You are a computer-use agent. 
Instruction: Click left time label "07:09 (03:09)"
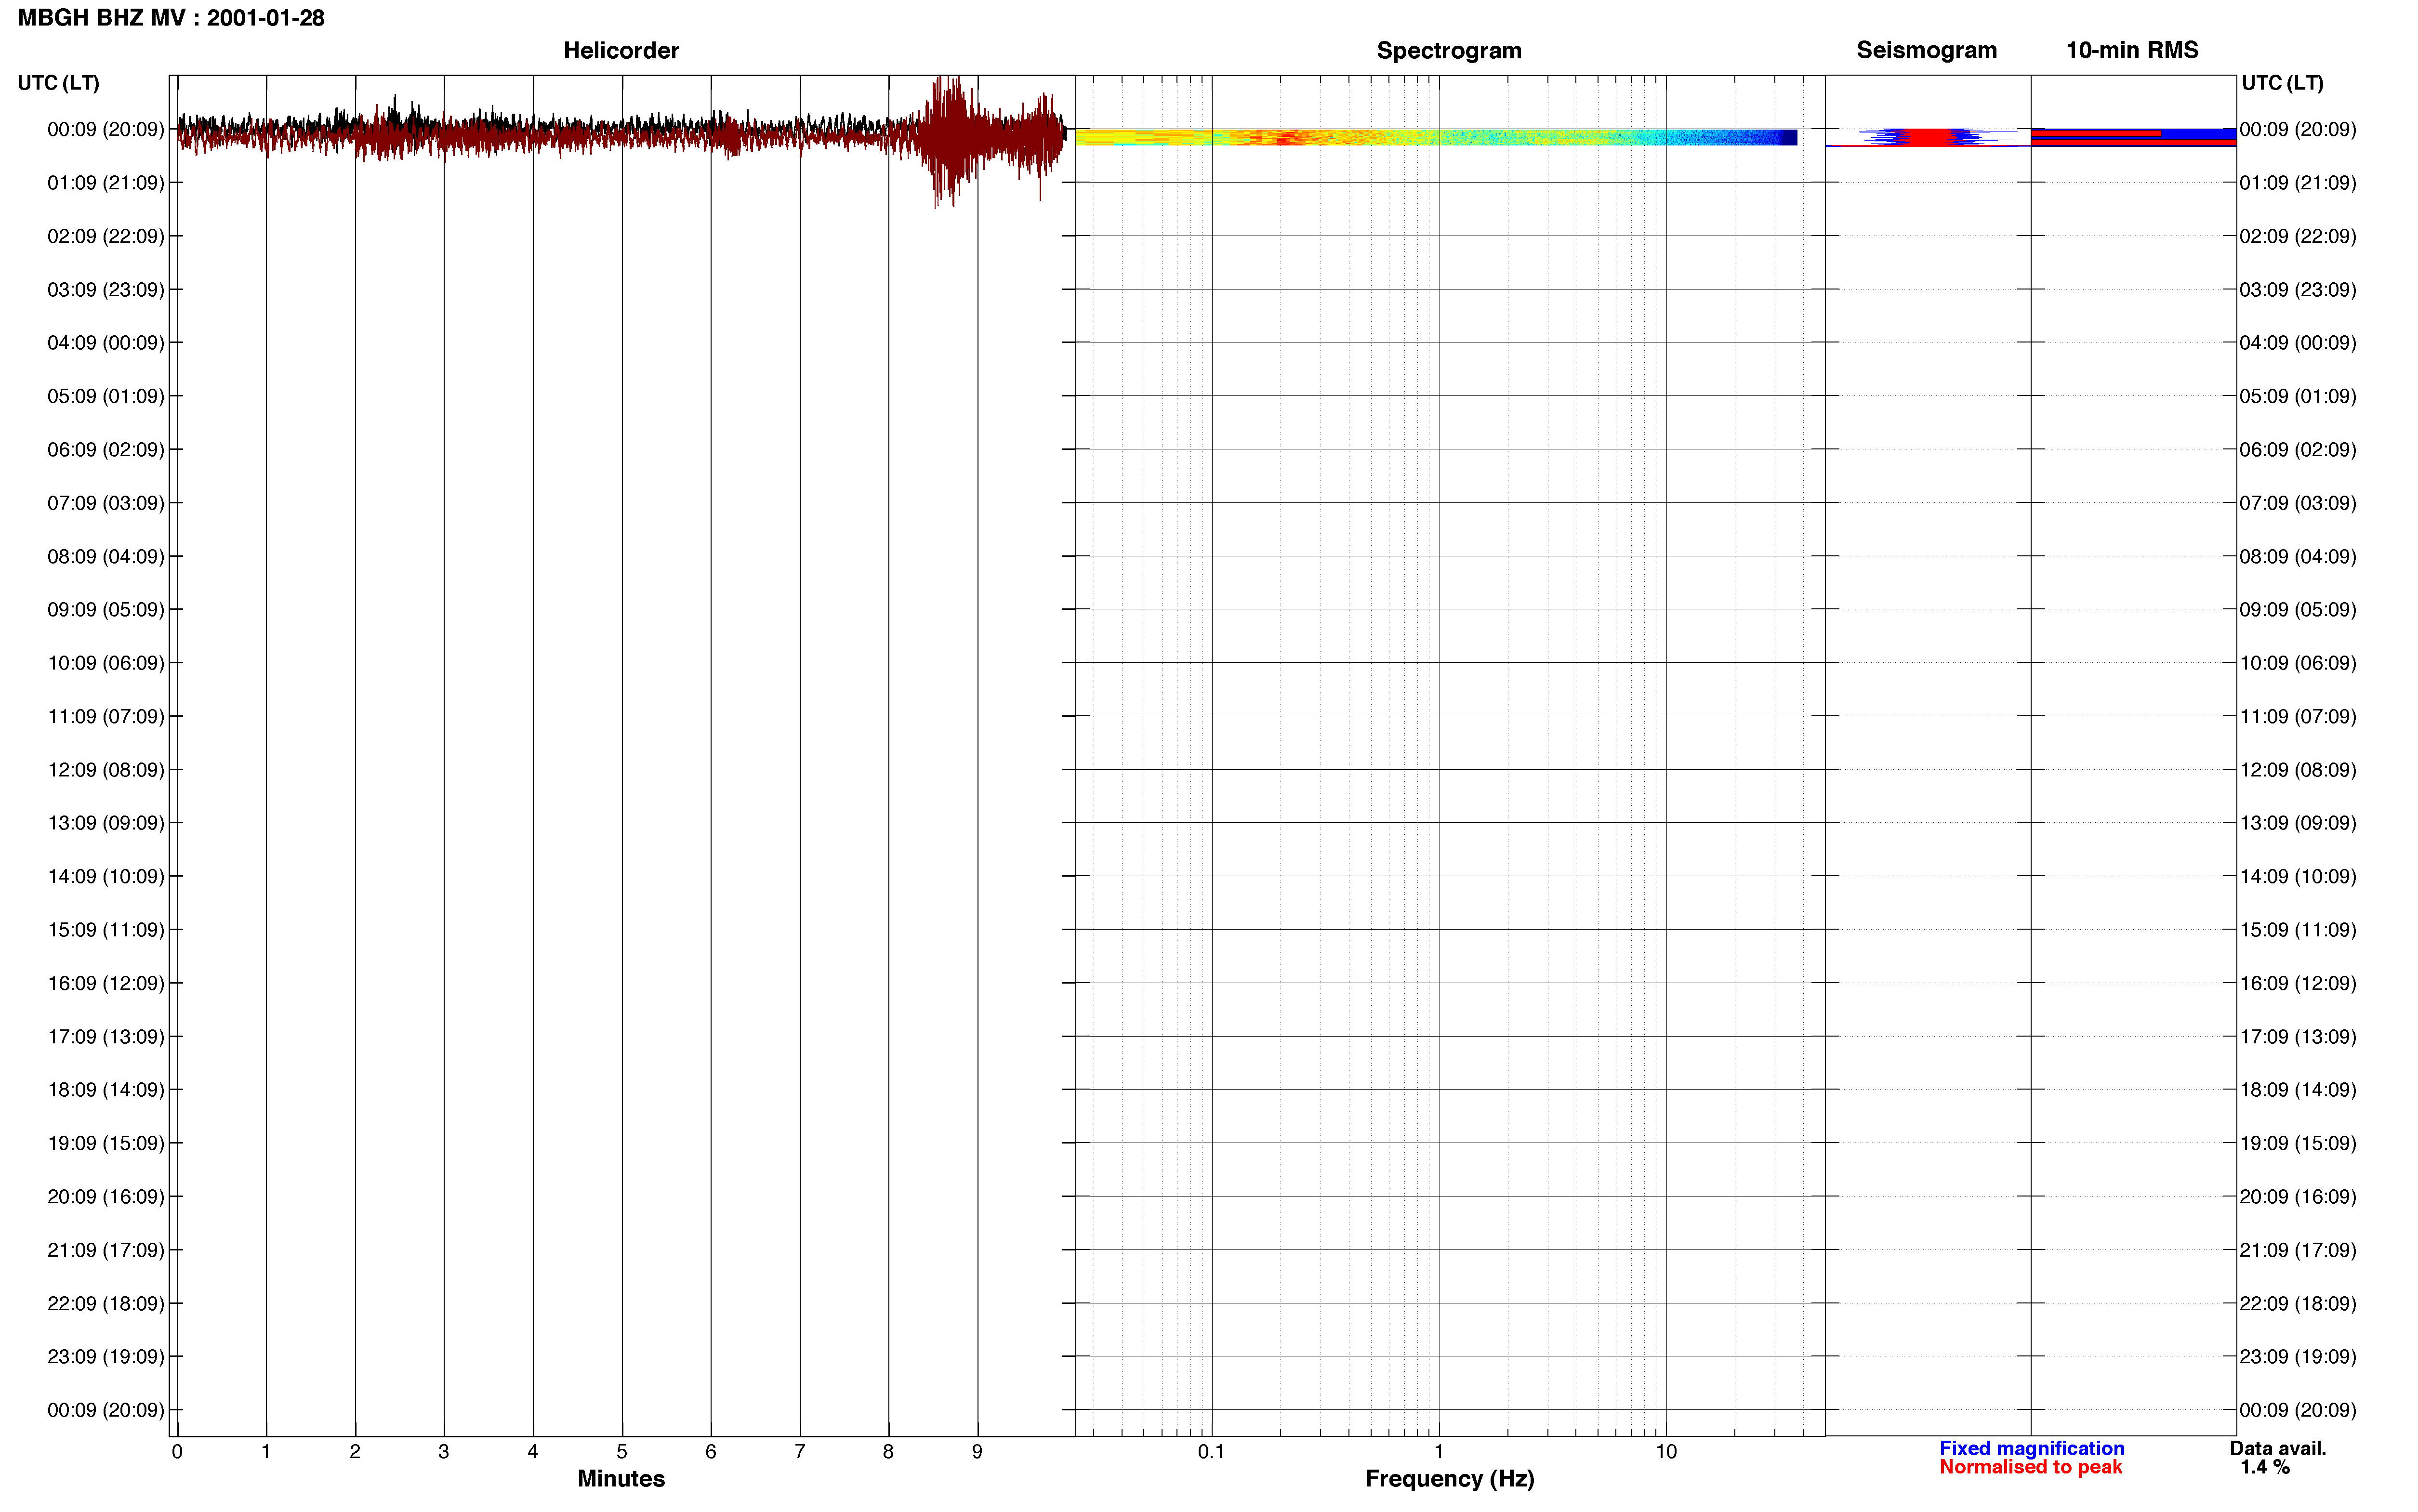pos(105,503)
